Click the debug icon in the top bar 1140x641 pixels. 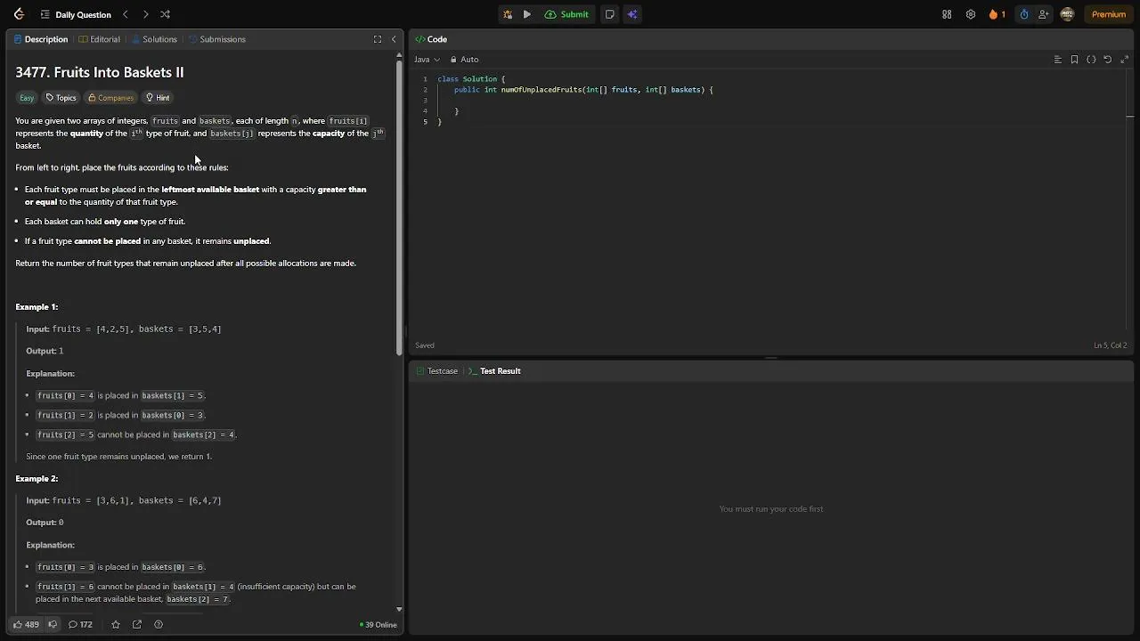pos(508,14)
